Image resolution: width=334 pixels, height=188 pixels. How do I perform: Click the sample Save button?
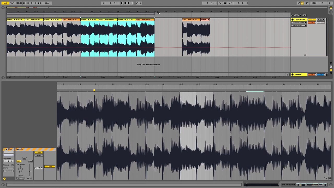(24, 158)
